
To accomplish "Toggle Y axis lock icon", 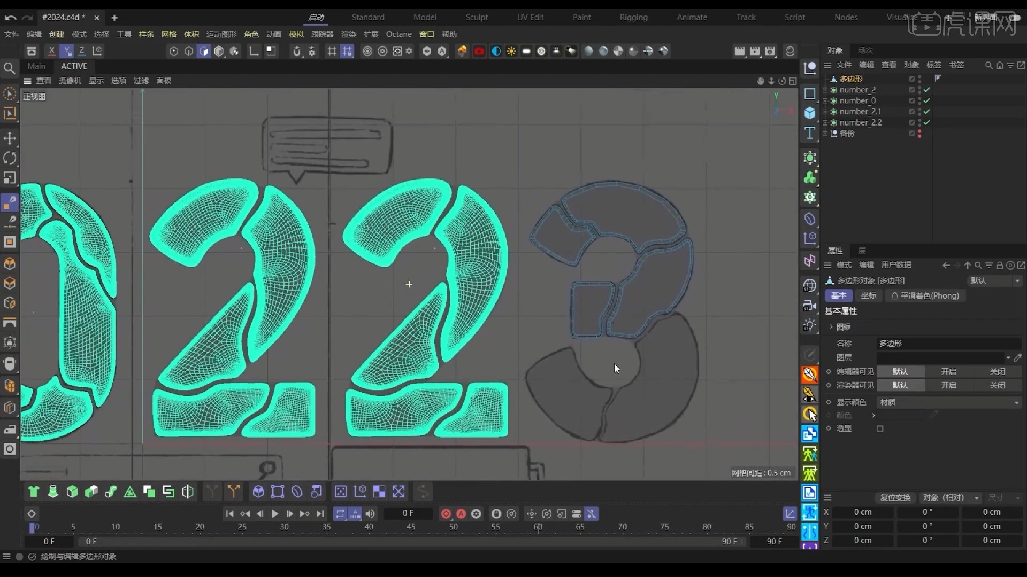I will click(x=67, y=51).
